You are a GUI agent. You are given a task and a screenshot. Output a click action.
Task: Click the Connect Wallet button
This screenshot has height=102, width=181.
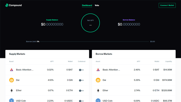pyautogui.click(x=167, y=5)
